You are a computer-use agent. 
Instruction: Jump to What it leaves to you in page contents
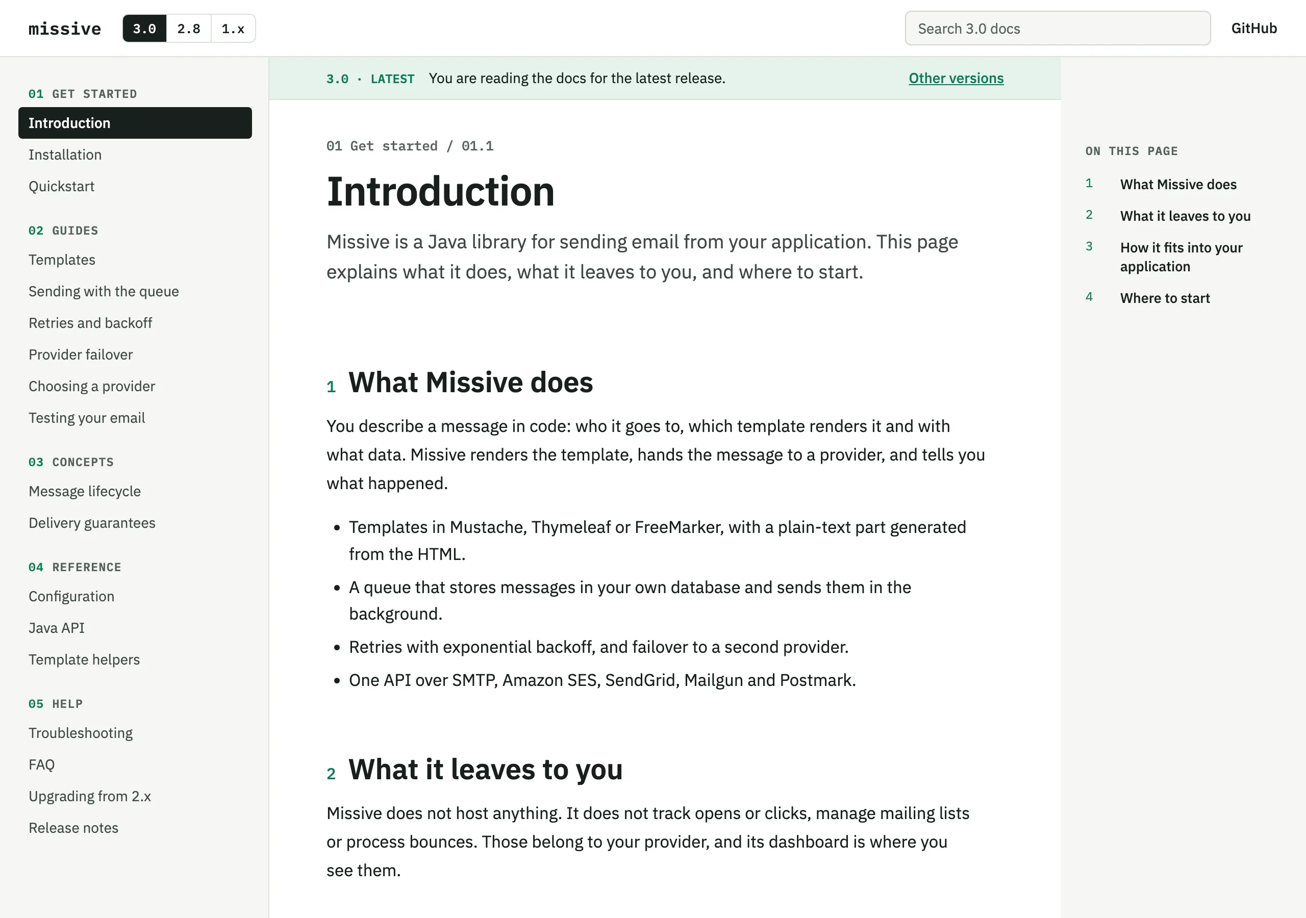click(1185, 216)
